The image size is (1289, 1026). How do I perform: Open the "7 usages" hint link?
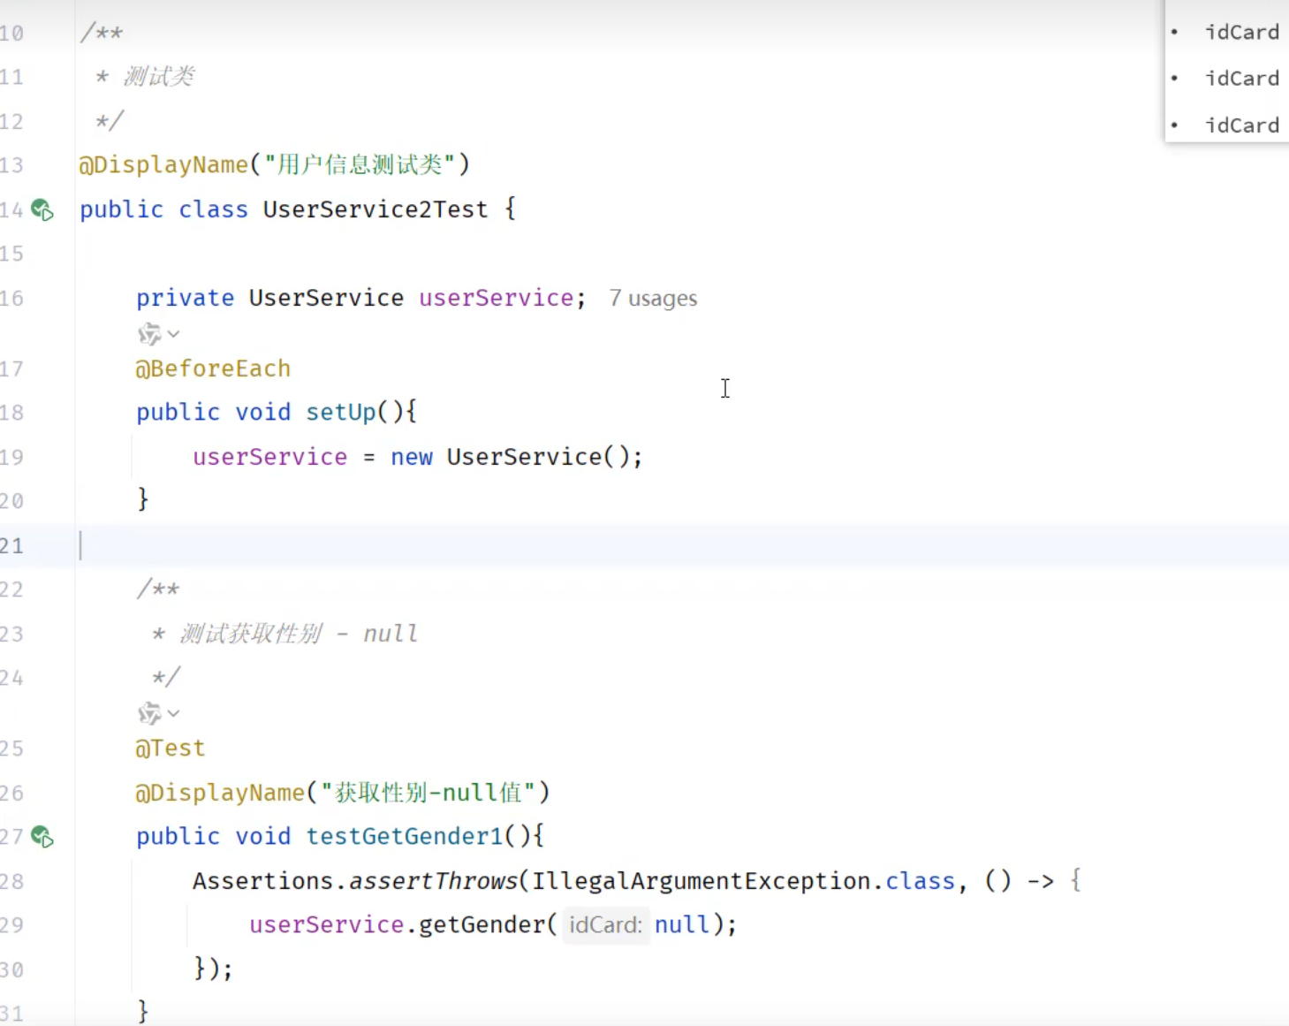tap(653, 299)
